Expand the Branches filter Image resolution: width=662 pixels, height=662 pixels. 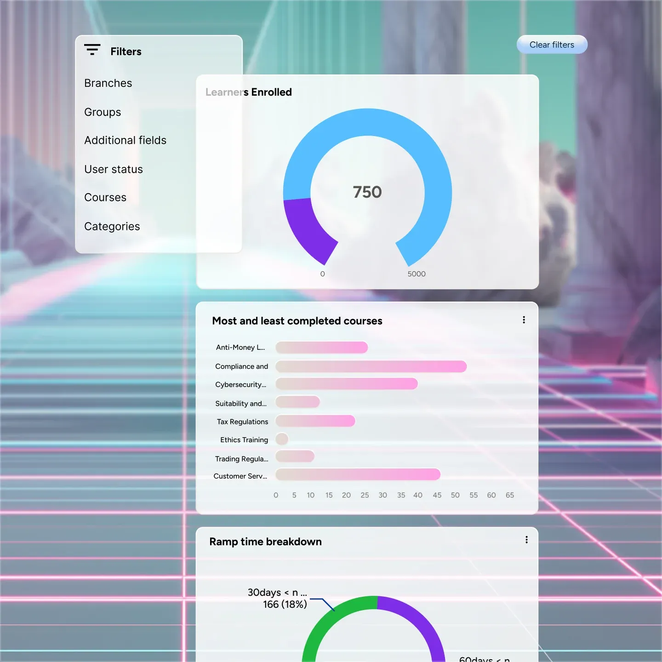(x=108, y=83)
